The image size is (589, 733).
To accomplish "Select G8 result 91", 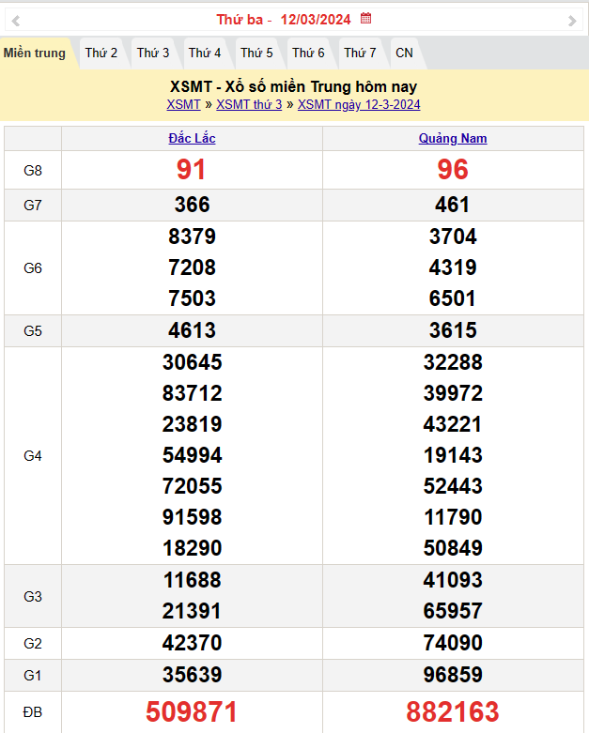I will tap(191, 170).
